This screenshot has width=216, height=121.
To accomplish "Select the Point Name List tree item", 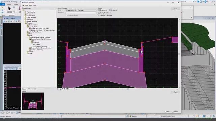I will pyautogui.click(x=31, y=12).
